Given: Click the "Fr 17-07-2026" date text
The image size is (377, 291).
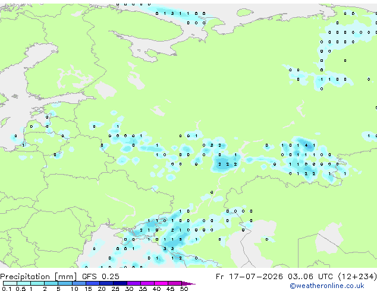Looking at the screenshot, I should coord(249,276).
